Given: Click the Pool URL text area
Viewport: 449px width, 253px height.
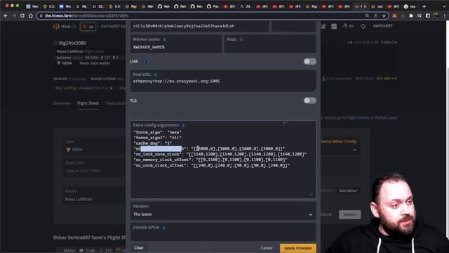Looking at the screenshot, I should 223,82.
